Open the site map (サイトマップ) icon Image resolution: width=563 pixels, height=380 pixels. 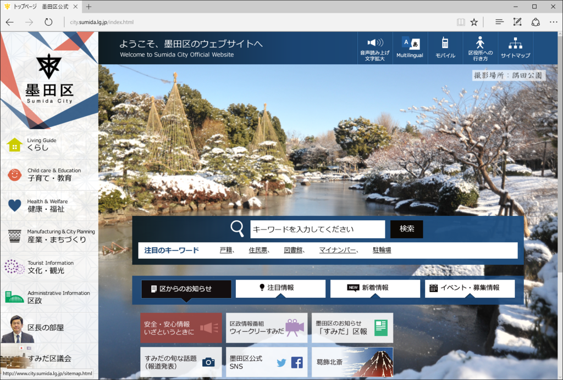click(515, 48)
